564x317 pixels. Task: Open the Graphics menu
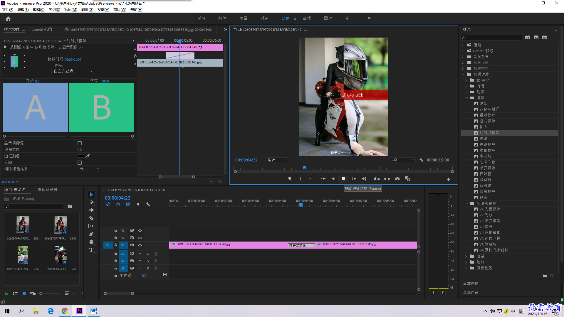[x=87, y=10]
